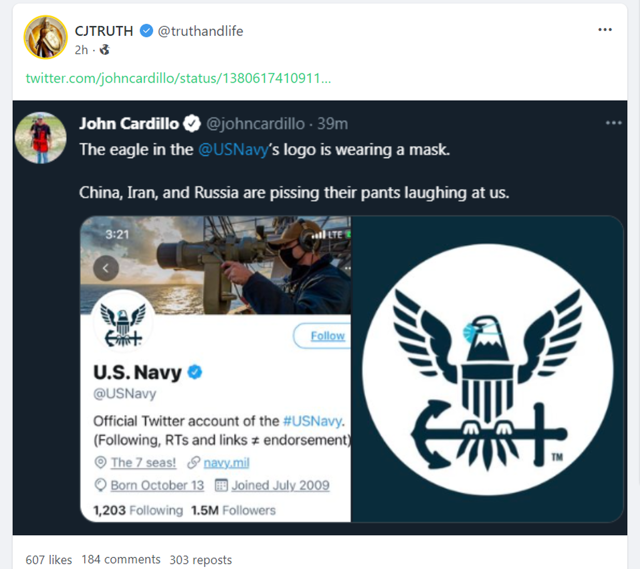The image size is (640, 569).
Task: Tap the back arrow on Navy profile
Action: tap(106, 268)
